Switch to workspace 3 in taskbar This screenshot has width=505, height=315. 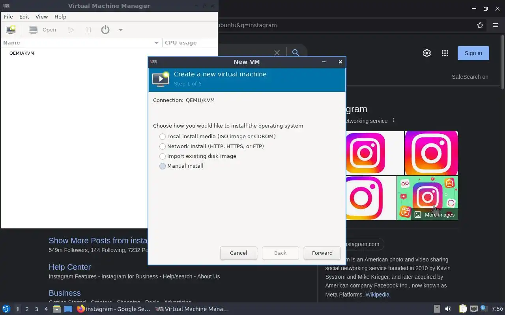pos(36,309)
